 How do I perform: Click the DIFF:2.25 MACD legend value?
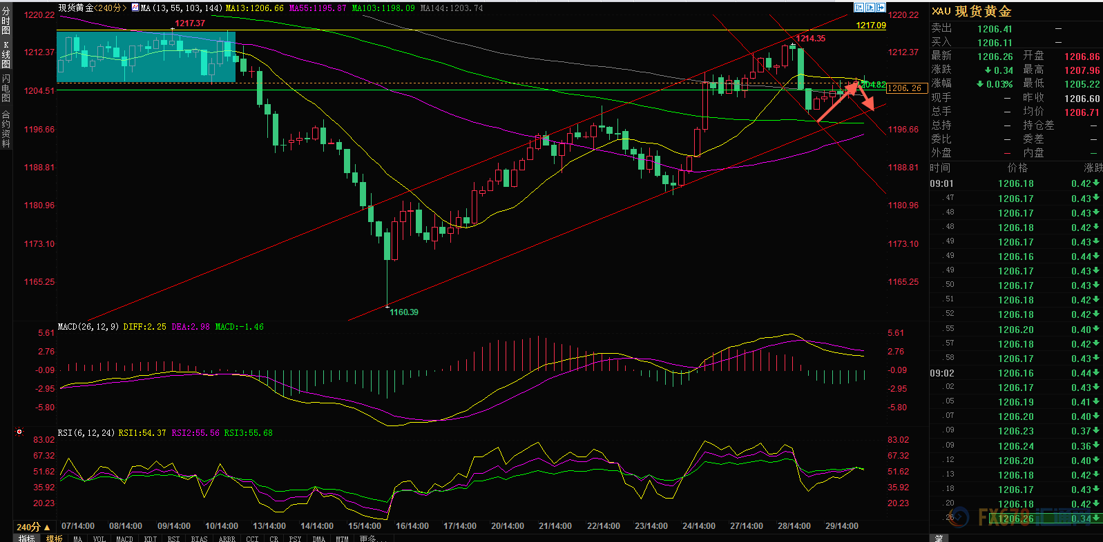point(144,327)
